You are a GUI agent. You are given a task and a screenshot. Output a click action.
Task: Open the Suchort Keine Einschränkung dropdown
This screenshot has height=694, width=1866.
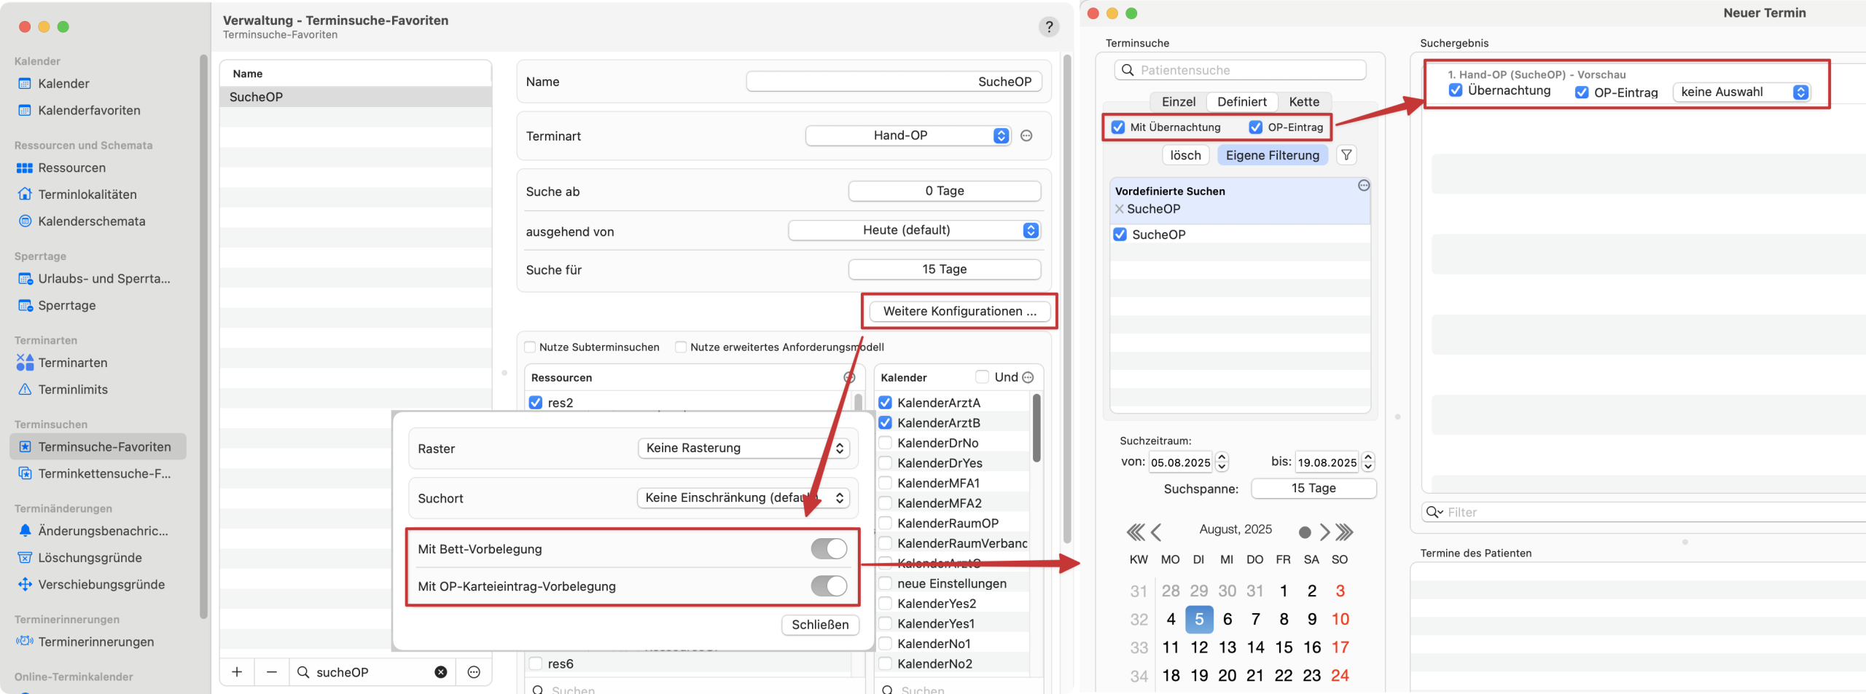743,498
